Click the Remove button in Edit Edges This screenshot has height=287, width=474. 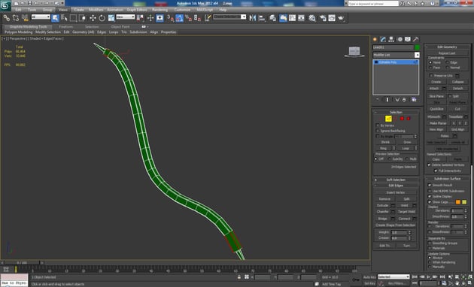(384, 199)
